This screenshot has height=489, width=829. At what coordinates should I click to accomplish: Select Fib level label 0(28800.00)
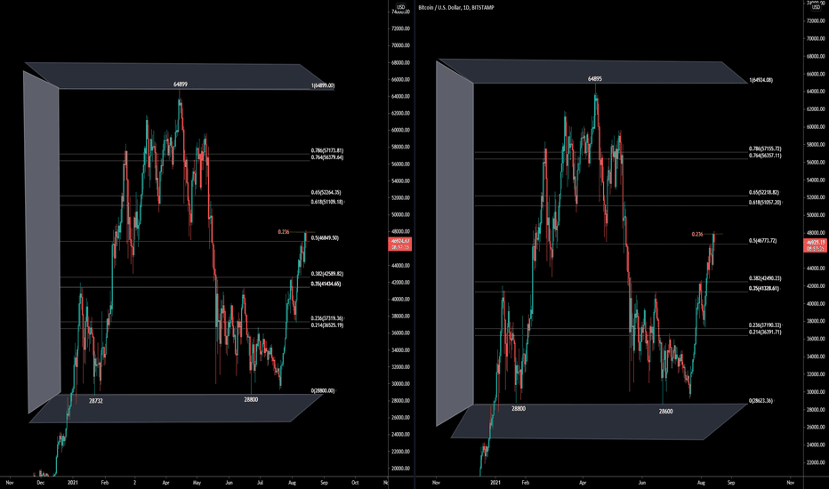[323, 390]
